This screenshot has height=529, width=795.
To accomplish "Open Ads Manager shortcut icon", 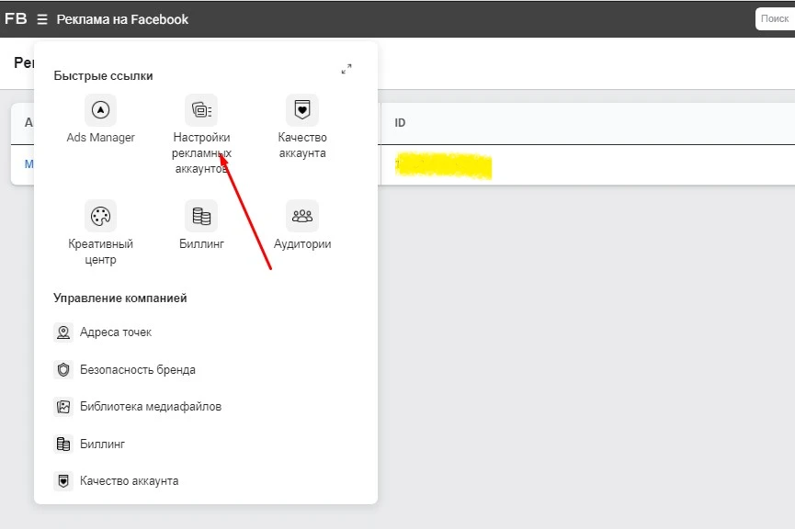I will point(100,109).
